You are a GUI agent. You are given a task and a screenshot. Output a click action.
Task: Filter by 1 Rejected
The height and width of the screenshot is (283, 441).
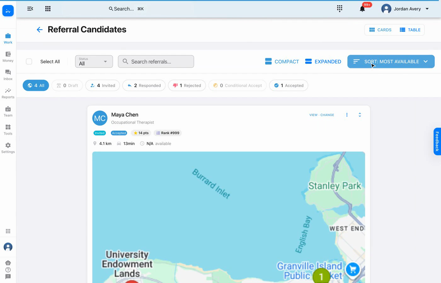pyautogui.click(x=187, y=86)
